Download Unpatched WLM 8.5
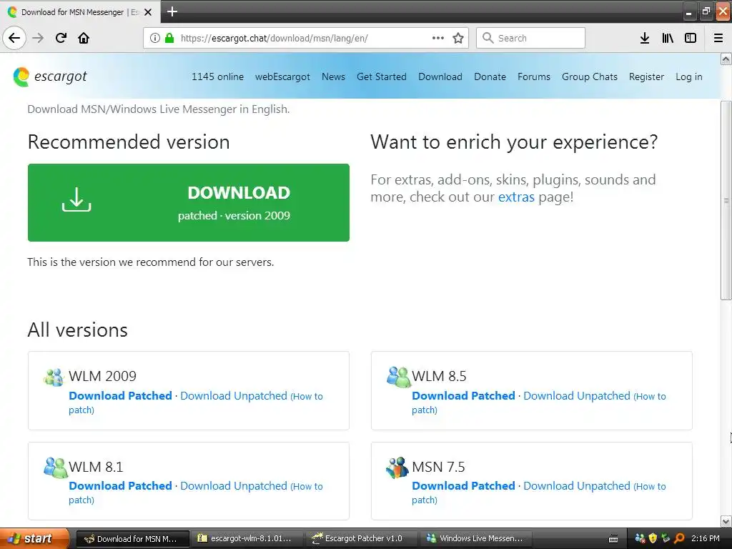 [x=577, y=395]
